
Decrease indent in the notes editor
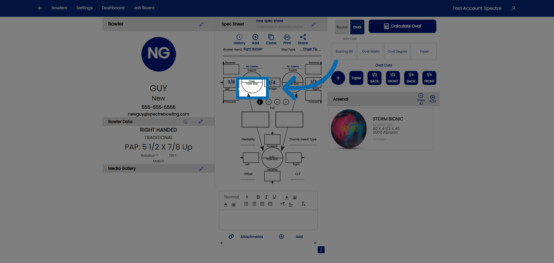point(262,204)
